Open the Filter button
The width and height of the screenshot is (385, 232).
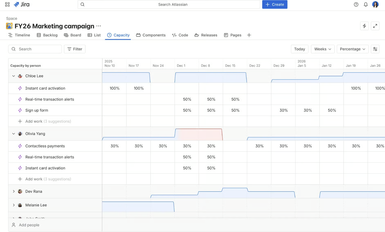tap(75, 49)
